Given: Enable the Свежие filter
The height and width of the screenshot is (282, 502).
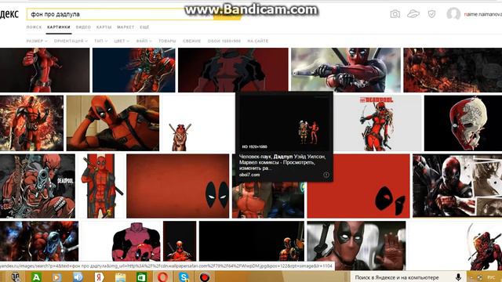Looking at the screenshot, I should click(191, 41).
